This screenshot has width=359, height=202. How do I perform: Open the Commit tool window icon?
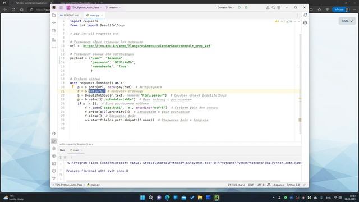pos(54,22)
